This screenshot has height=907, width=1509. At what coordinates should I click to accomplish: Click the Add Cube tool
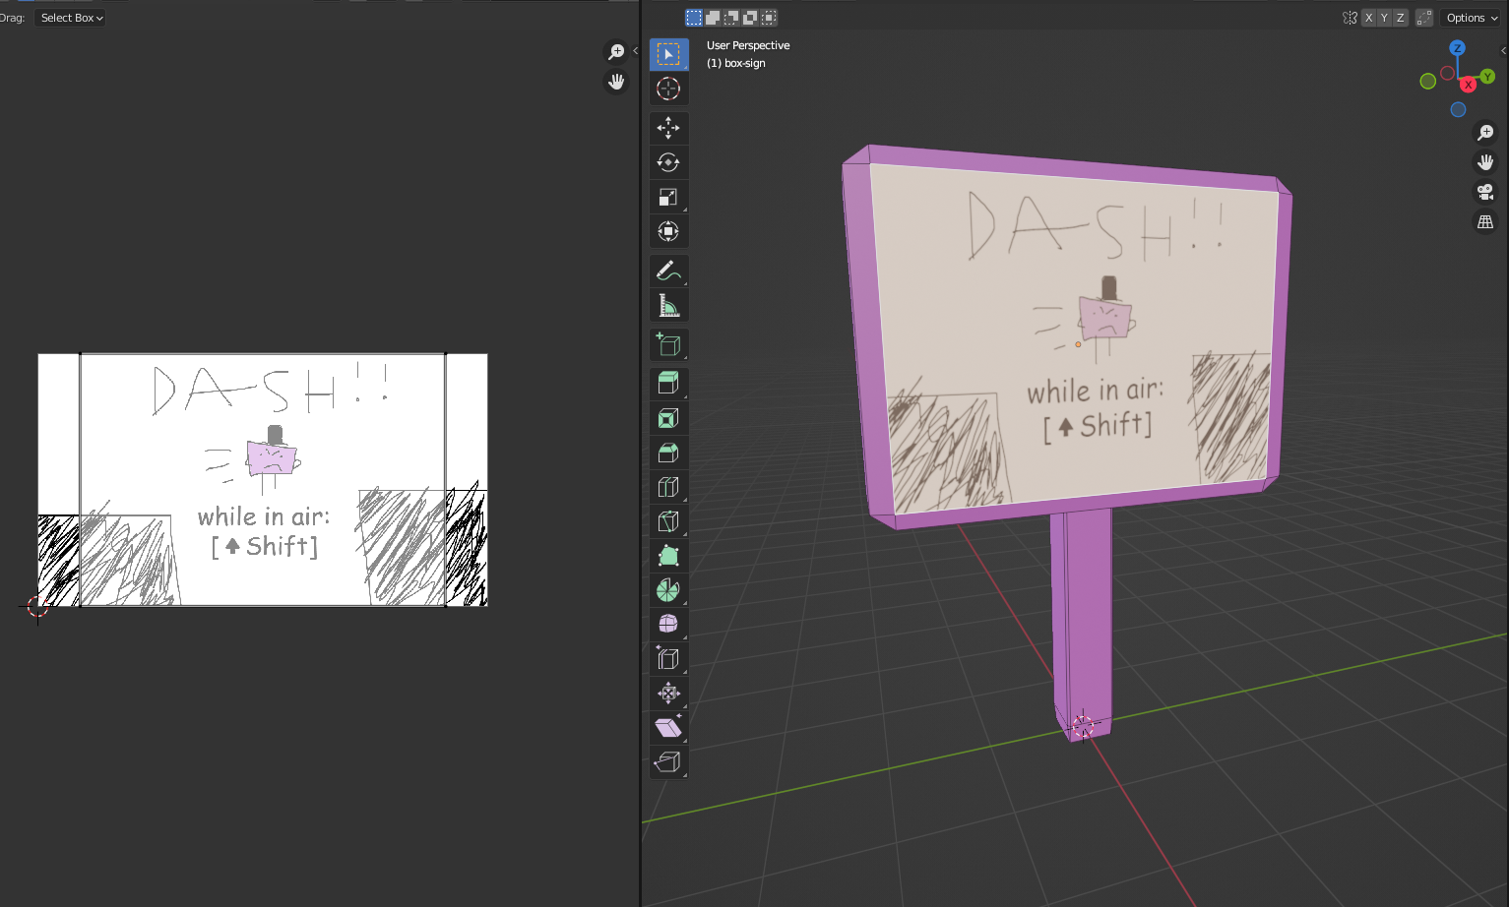(x=668, y=344)
